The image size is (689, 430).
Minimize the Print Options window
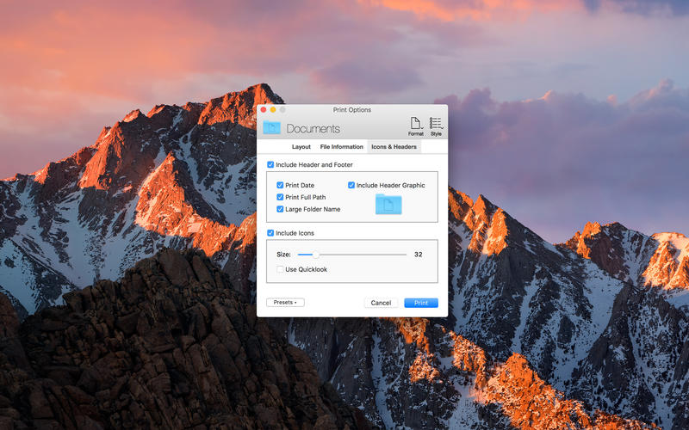pos(273,110)
